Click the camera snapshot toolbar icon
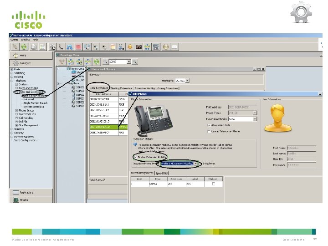Image resolution: width=328 pixels, height=246 pixels. pyautogui.click(x=138, y=47)
